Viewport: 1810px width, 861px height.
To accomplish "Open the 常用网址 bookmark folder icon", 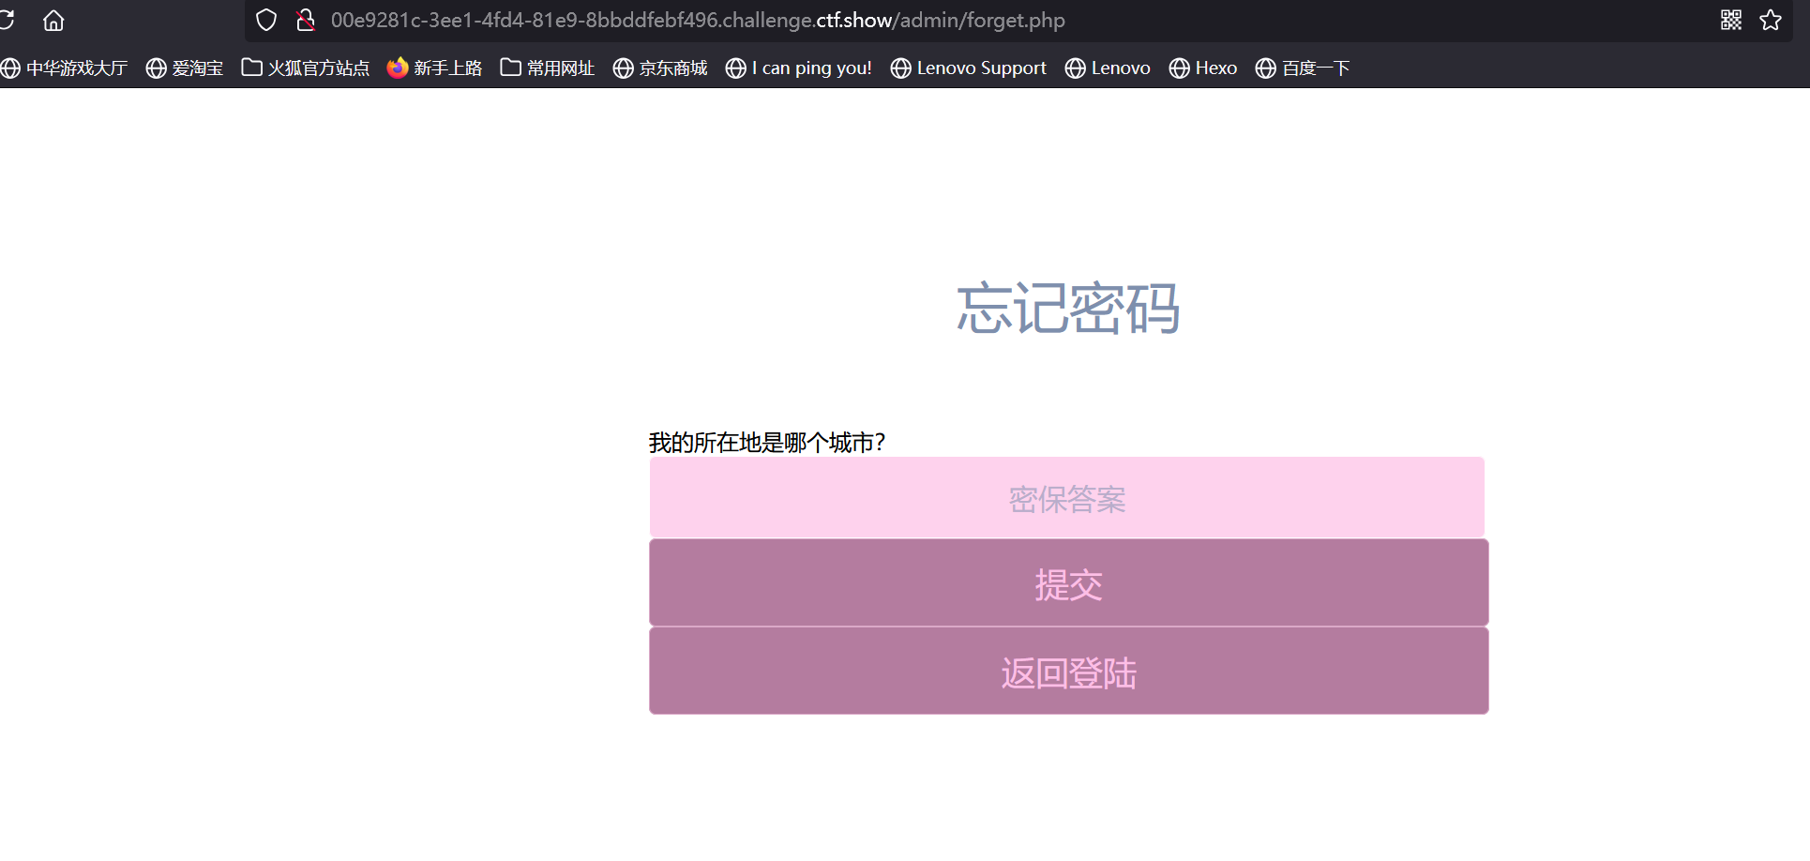I will (x=510, y=67).
